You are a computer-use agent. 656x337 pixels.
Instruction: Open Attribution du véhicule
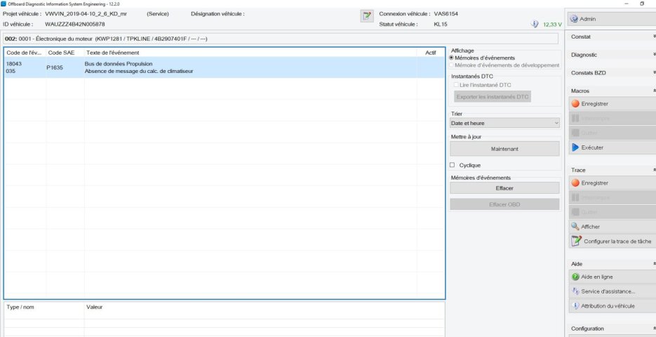(612, 305)
